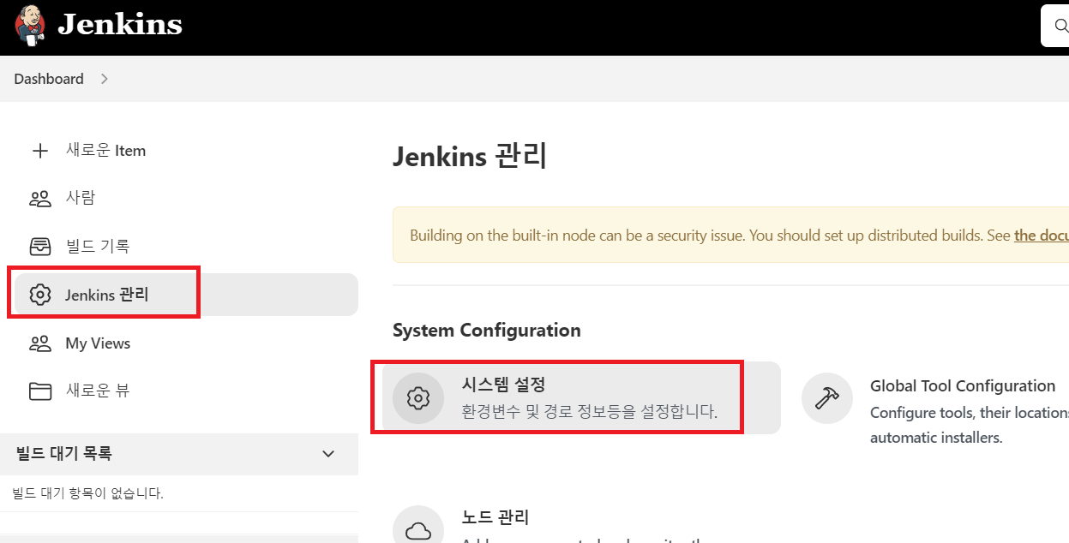Click the Jenkins butler logo icon
Screen dimensions: 1069x543
click(30, 25)
